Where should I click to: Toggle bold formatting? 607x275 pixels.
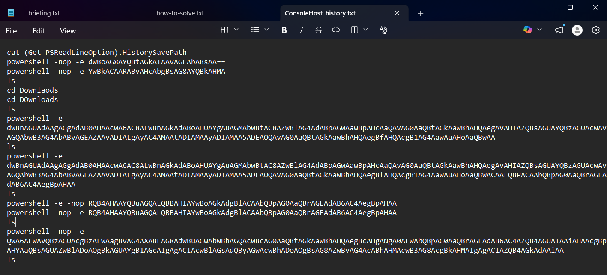point(284,30)
